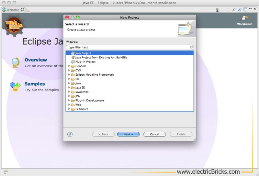Open the Workbench icon
The width and height of the screenshot is (259, 176).
click(245, 18)
